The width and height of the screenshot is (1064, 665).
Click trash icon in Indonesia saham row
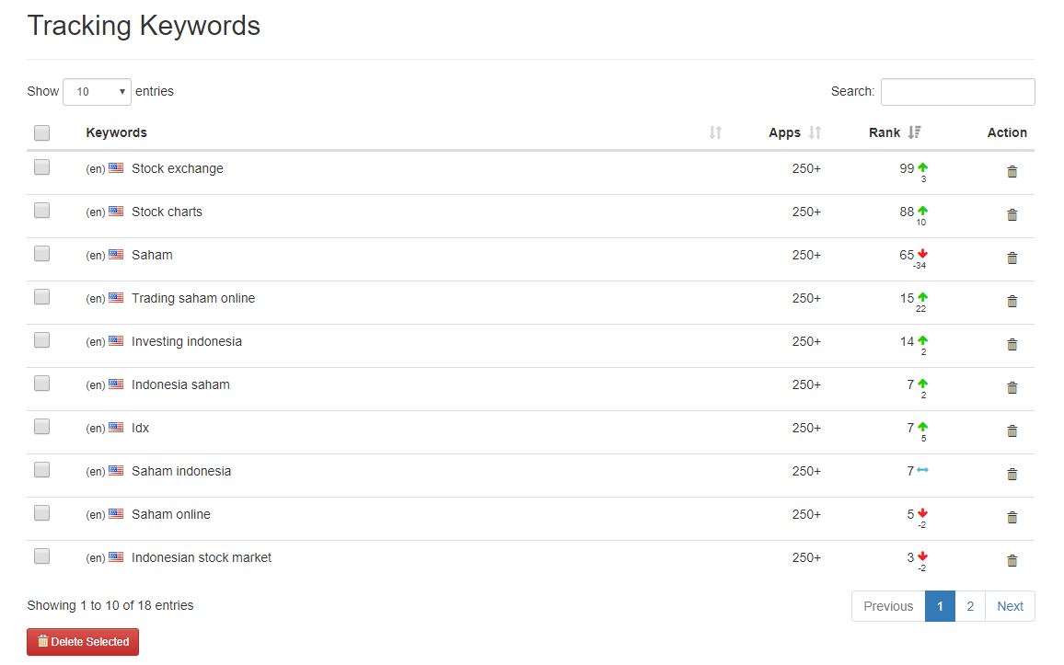[1012, 388]
